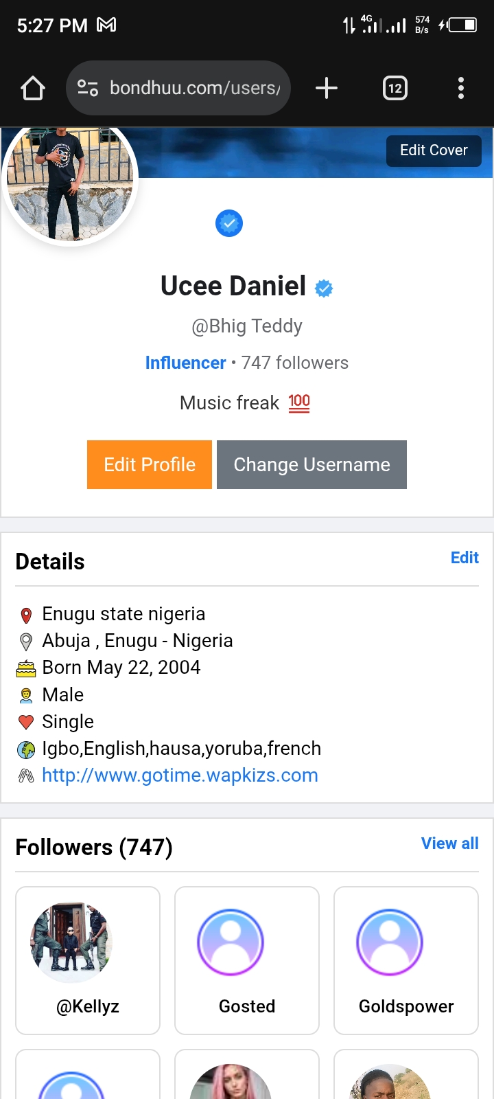Open a new browser tab

pos(327,88)
